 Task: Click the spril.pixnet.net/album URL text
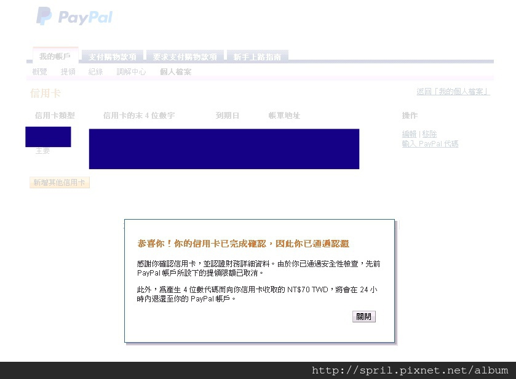[410, 370]
